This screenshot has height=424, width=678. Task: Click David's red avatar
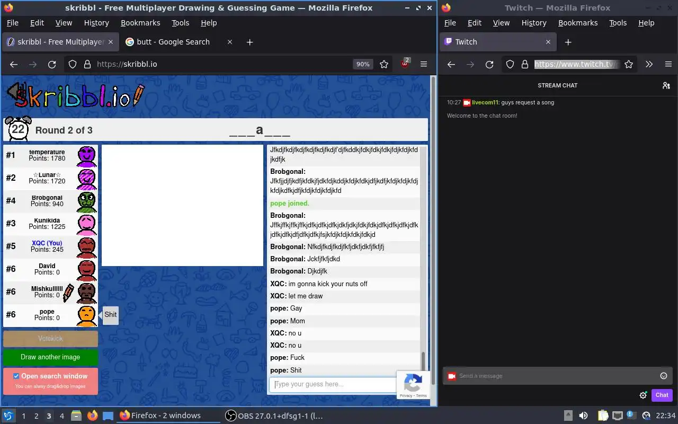tap(87, 270)
